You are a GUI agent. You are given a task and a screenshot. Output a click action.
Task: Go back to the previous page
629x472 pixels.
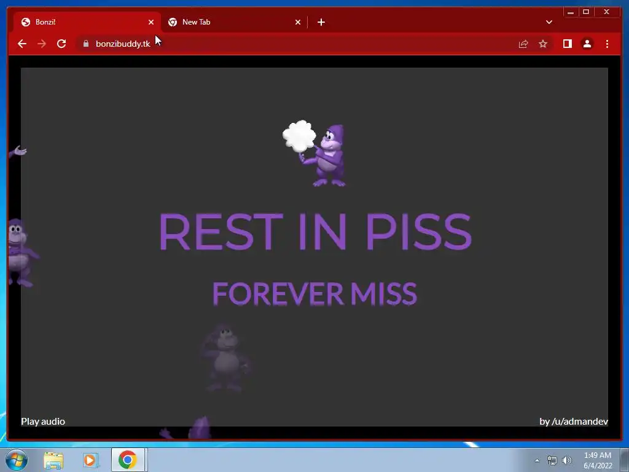coord(22,44)
